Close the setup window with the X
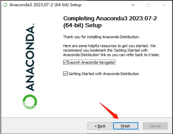The width and height of the screenshot is (173, 134). tap(164, 5)
